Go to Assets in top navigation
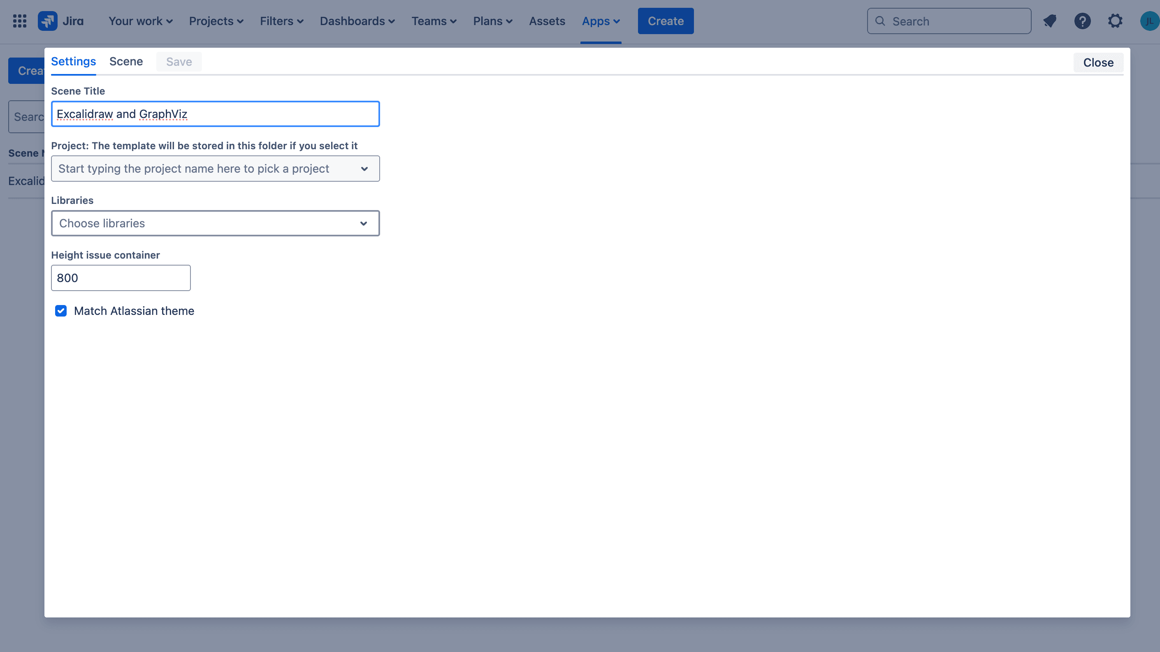 [x=547, y=21]
